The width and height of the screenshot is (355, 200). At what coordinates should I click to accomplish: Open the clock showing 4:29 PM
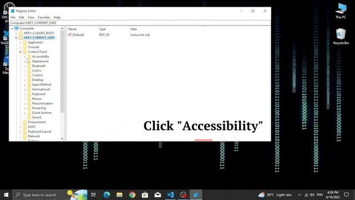point(333,195)
